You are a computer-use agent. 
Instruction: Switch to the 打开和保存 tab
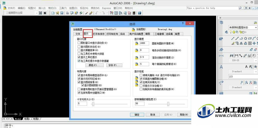pos(99,34)
